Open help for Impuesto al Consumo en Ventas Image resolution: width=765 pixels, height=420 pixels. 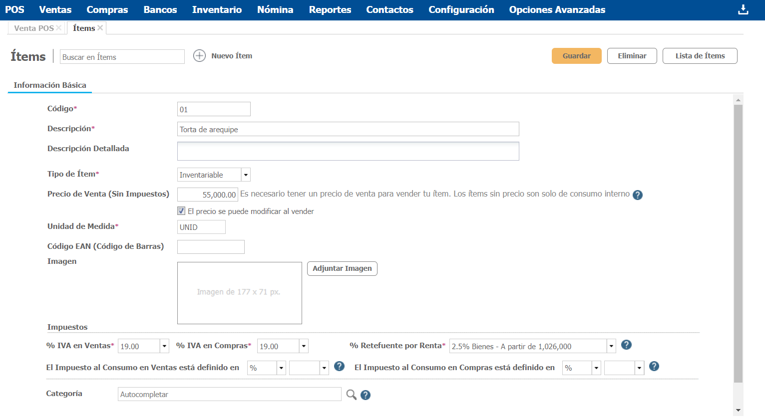[x=339, y=366]
